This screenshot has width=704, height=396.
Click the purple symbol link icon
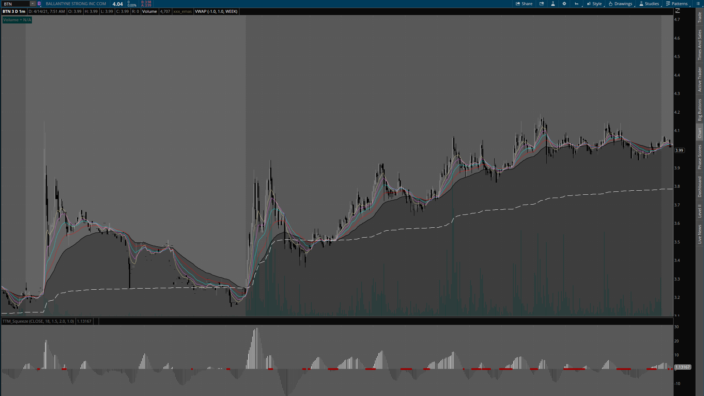(x=39, y=4)
